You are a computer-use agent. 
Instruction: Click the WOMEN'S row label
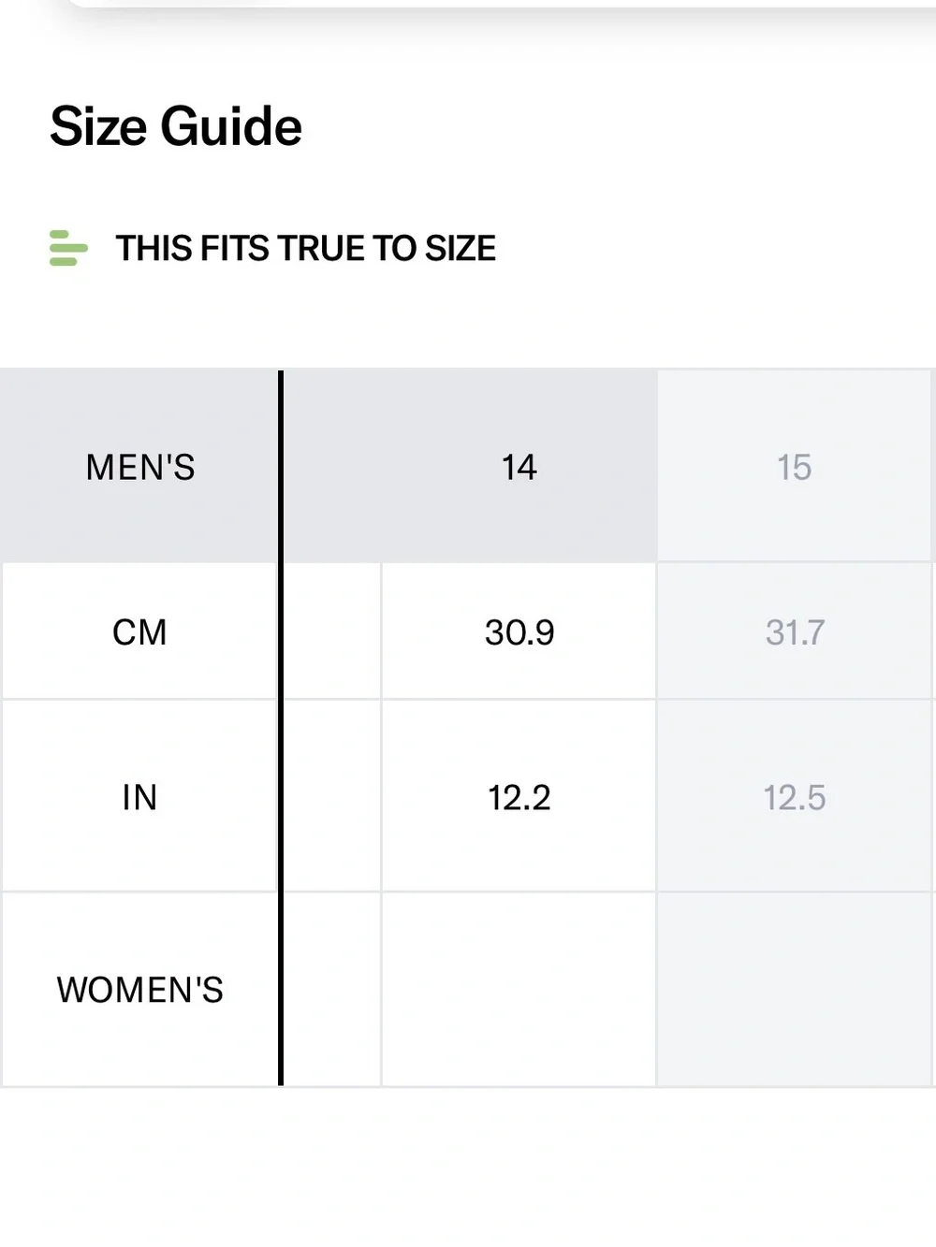pos(140,990)
